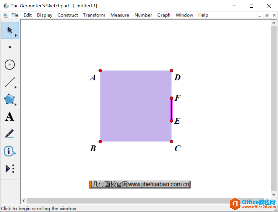Open the Help menu
The width and height of the screenshot is (278, 212).
[x=203, y=15]
